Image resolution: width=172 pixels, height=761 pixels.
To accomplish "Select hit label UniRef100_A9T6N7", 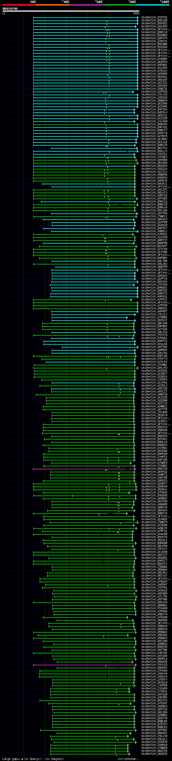I will 154,730.
